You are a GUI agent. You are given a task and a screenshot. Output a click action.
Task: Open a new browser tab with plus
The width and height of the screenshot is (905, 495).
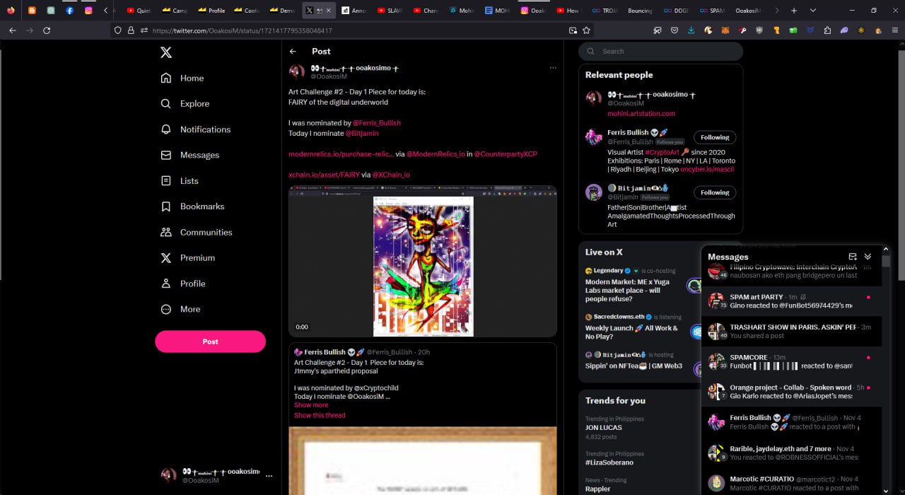[794, 11]
